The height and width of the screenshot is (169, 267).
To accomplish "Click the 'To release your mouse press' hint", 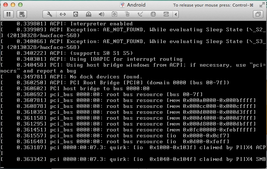I will [213, 5].
